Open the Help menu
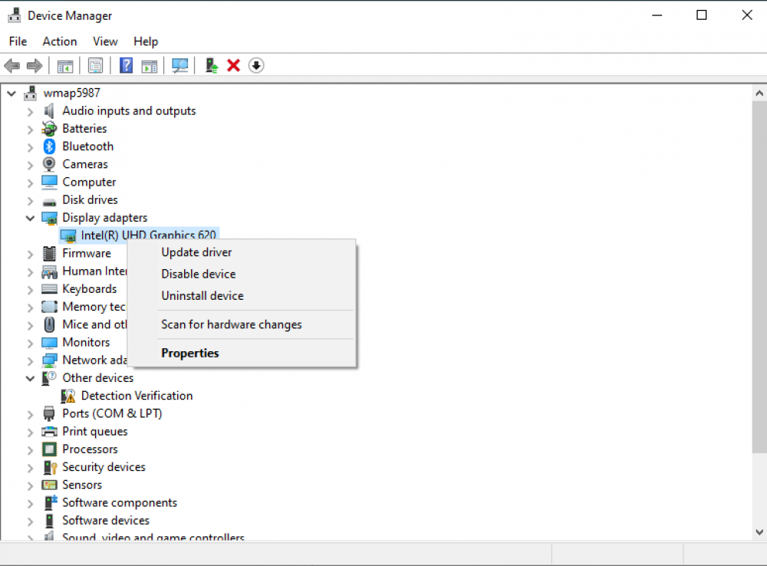Viewport: 767px width, 566px height. tap(146, 41)
